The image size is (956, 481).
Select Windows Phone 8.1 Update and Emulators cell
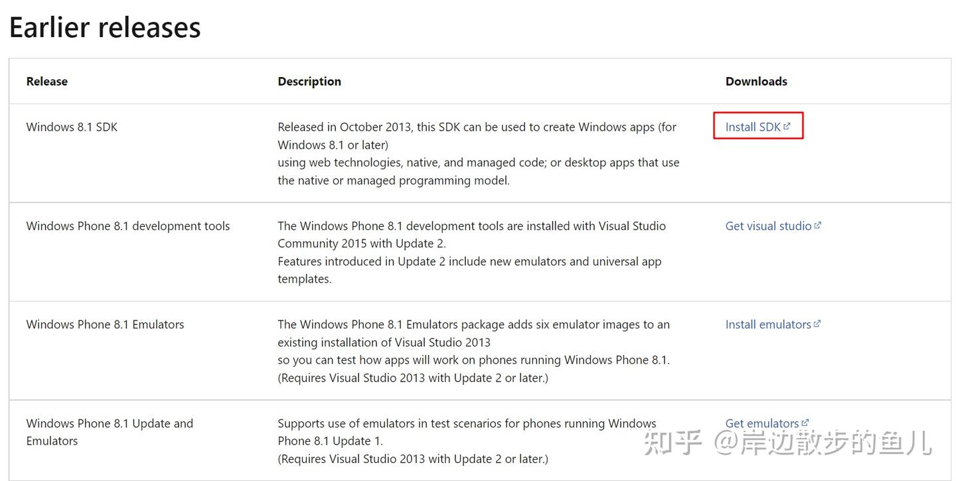(110, 432)
